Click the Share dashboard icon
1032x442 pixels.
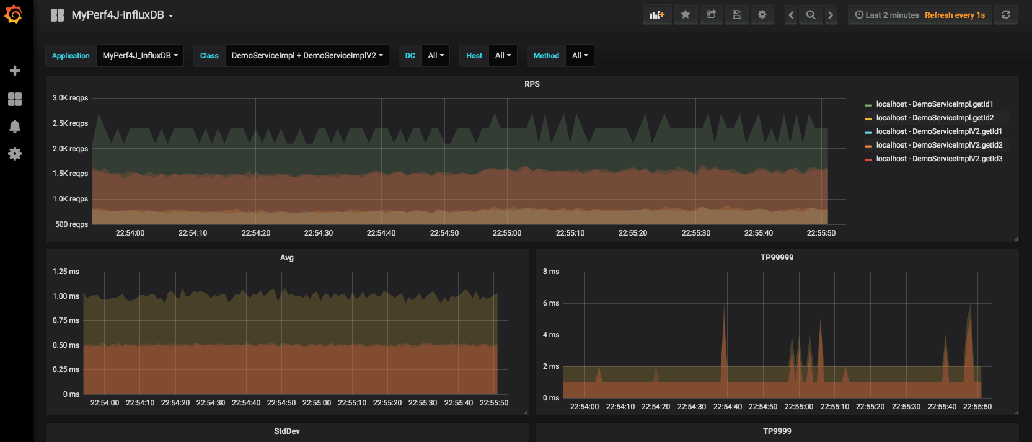712,15
